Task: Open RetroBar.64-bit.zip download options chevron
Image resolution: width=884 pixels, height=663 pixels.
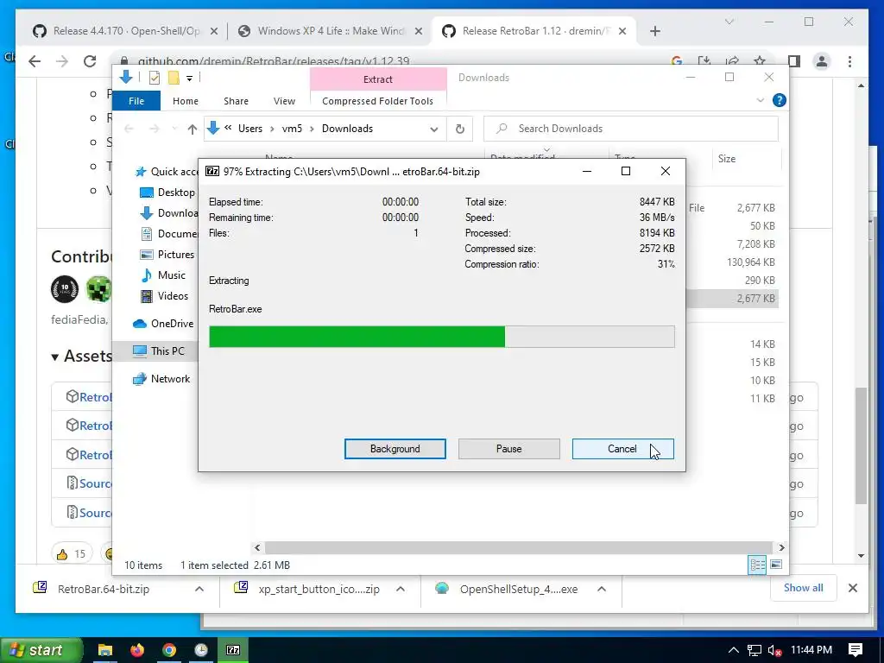Action: coord(199,589)
